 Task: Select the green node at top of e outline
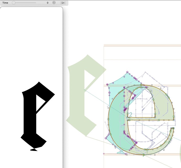tap(141, 85)
